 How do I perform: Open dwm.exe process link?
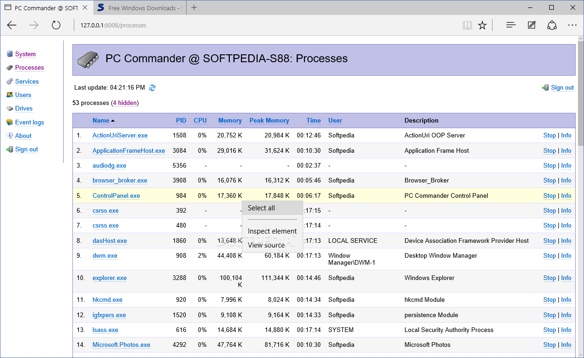point(105,255)
